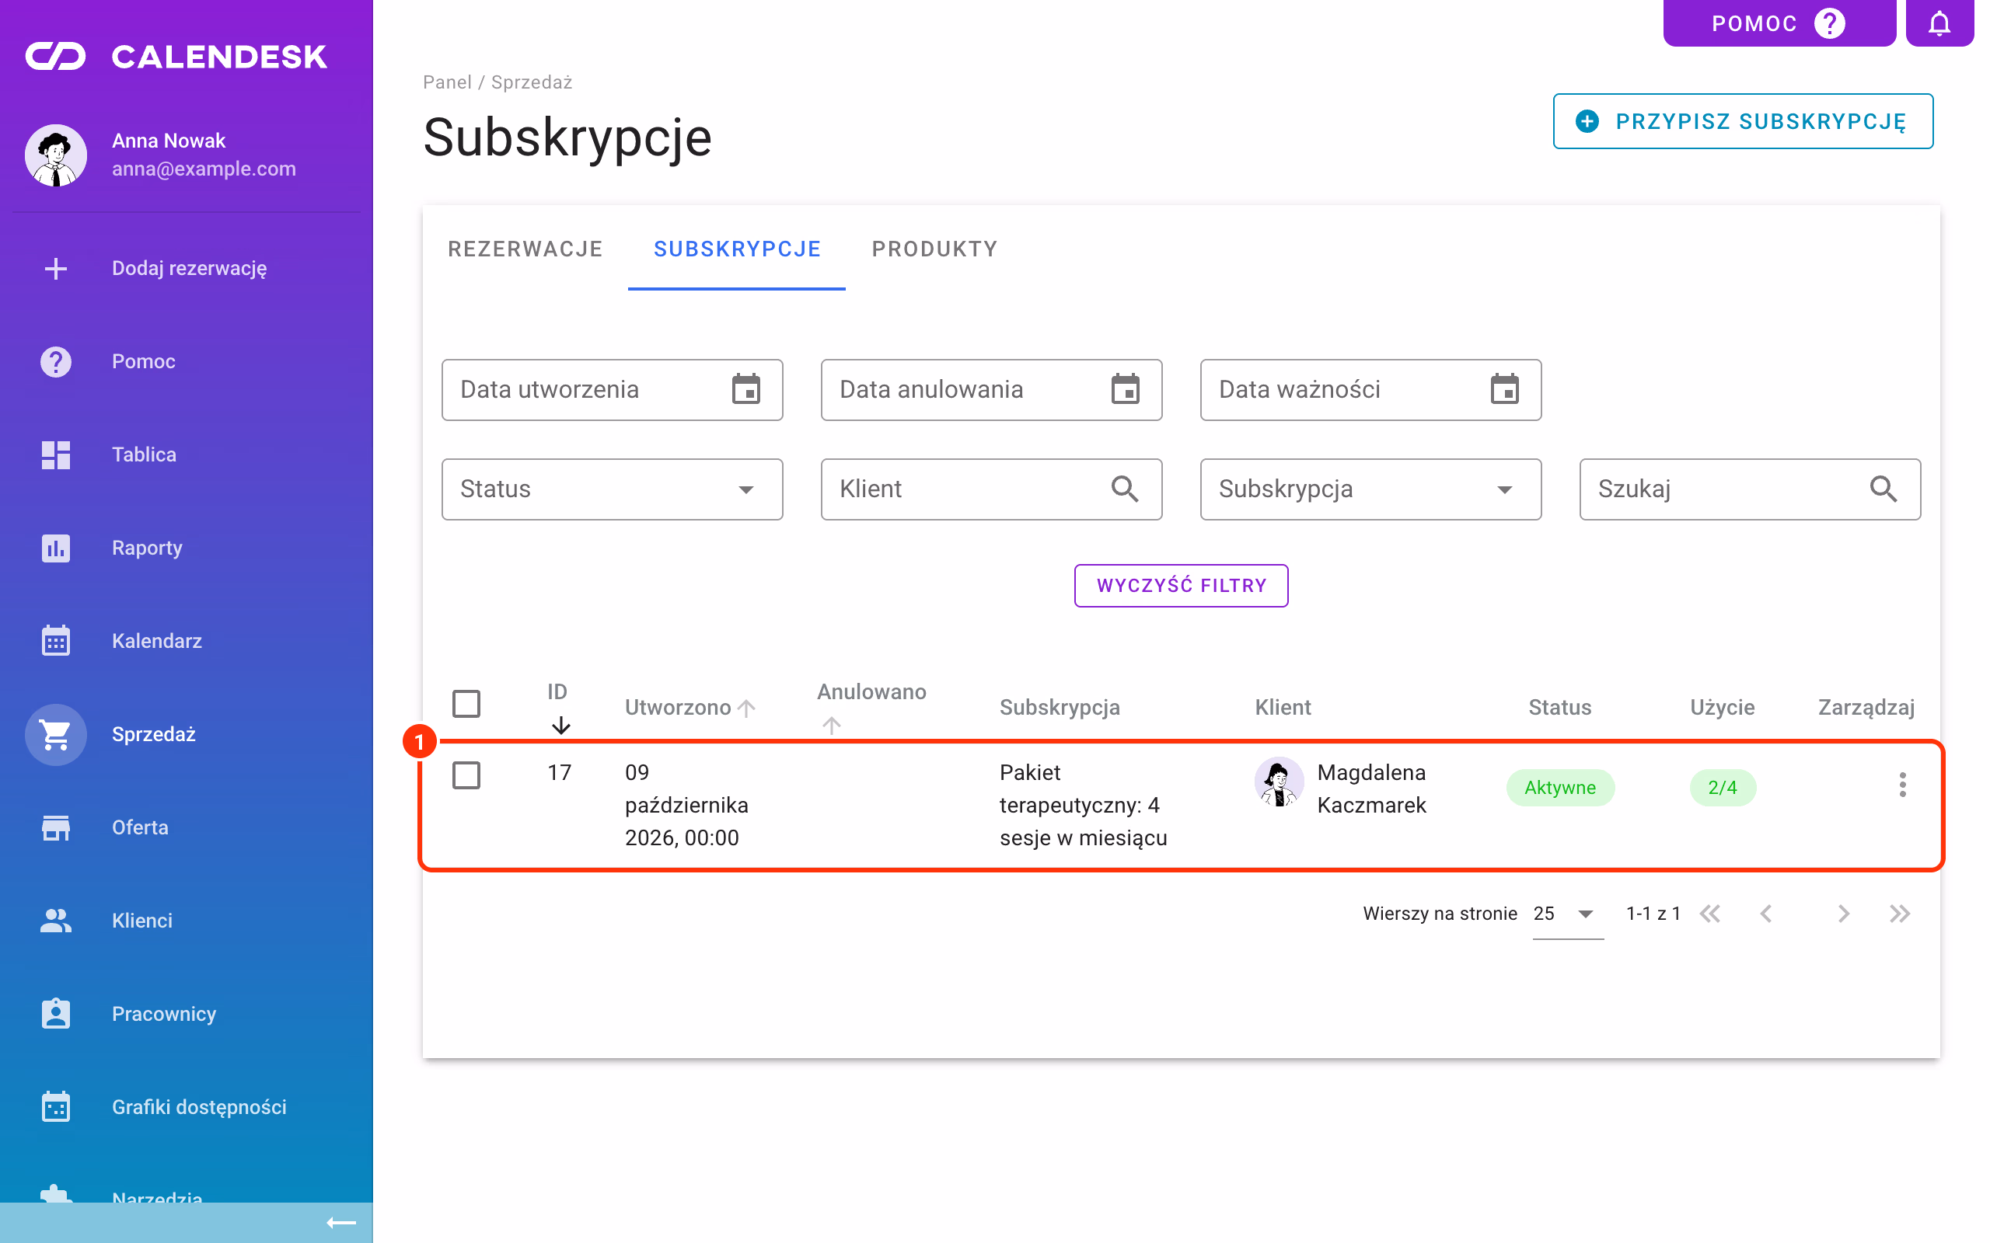1990x1243 pixels.
Task: Open the Kalendarz calendar icon
Action: 55,640
